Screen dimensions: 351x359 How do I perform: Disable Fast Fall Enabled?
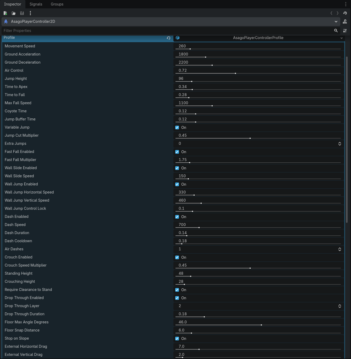[177, 152]
